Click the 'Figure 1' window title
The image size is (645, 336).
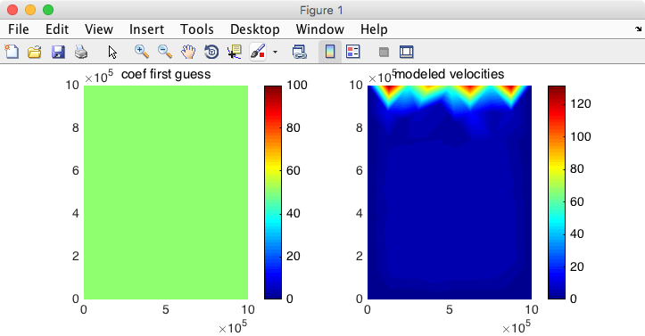coord(321,11)
